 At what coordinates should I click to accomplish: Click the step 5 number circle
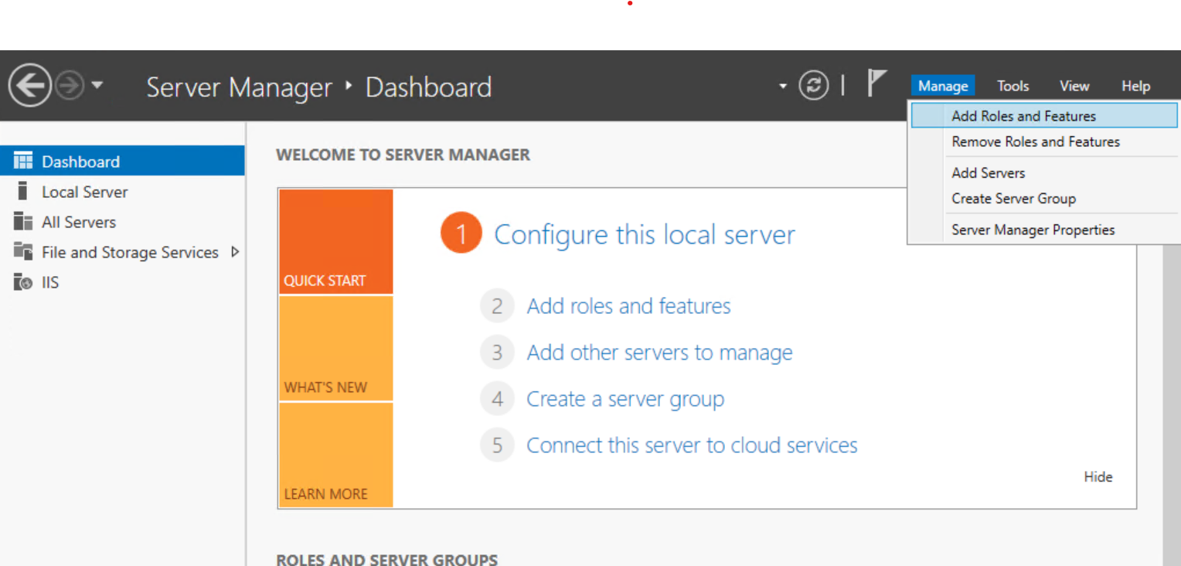click(497, 445)
